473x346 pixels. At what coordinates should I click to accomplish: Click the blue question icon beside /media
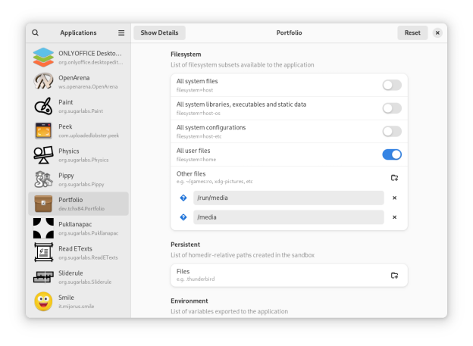pyautogui.click(x=183, y=217)
